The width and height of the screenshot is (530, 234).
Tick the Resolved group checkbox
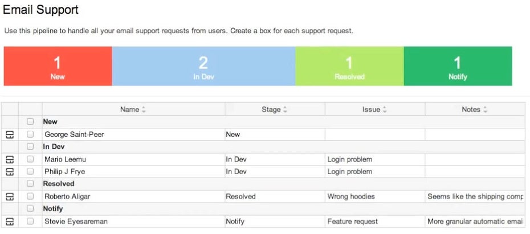(30, 184)
